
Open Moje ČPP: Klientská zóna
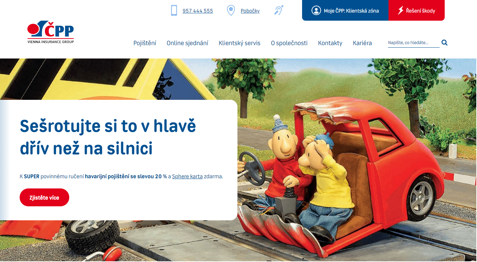(x=345, y=11)
